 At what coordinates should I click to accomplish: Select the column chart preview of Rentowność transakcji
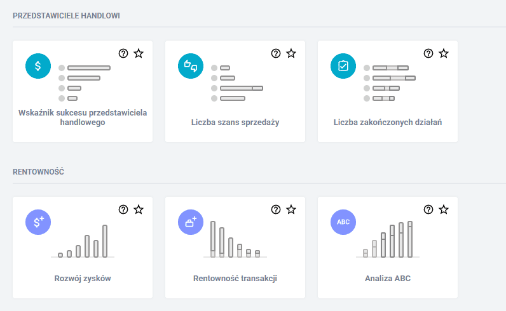pyautogui.click(x=235, y=239)
